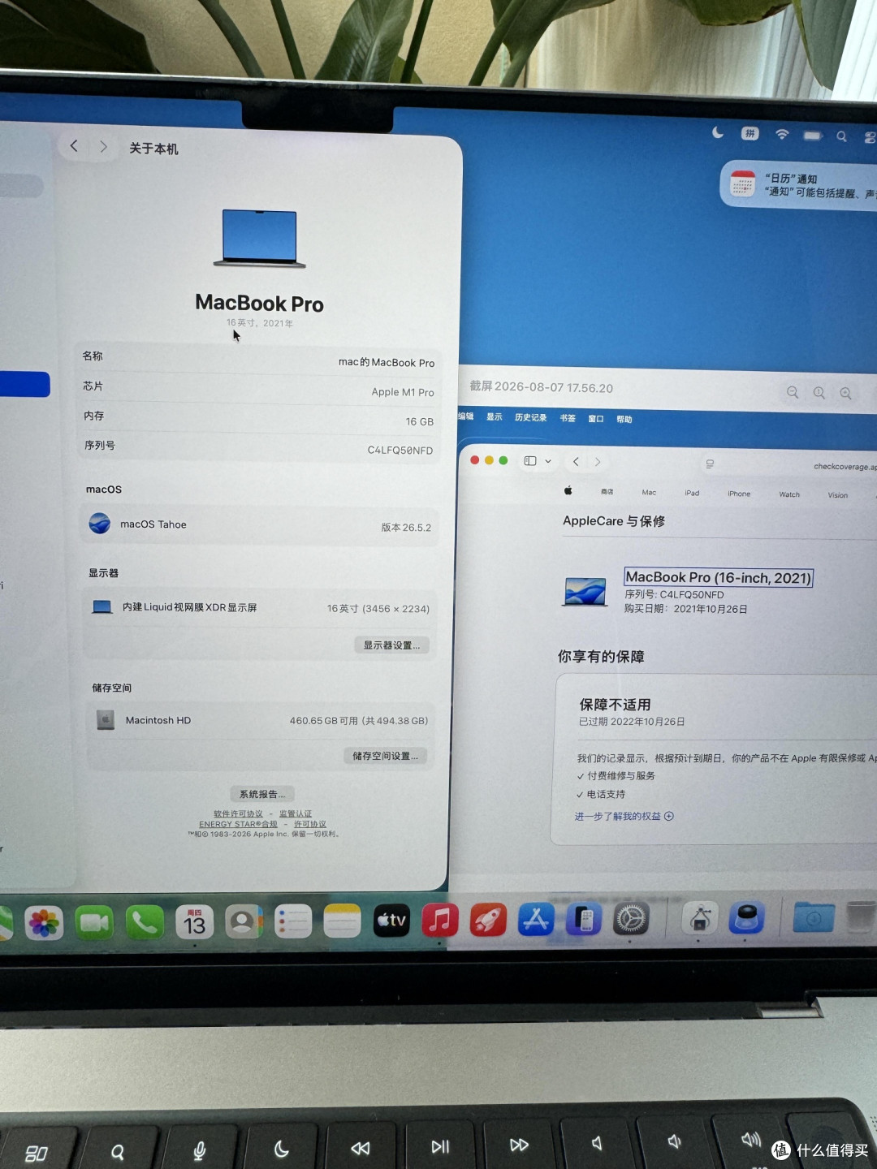Select the Vision tab on Apple site
This screenshot has height=1169, width=877.
pyautogui.click(x=838, y=495)
